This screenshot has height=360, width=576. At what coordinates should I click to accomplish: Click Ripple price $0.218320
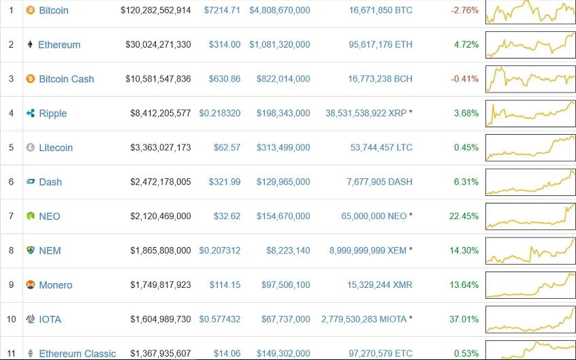(220, 113)
